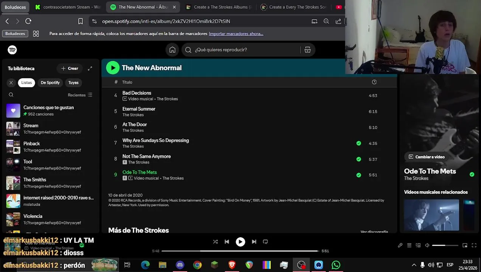Open The Smiths playlist

[50, 183]
